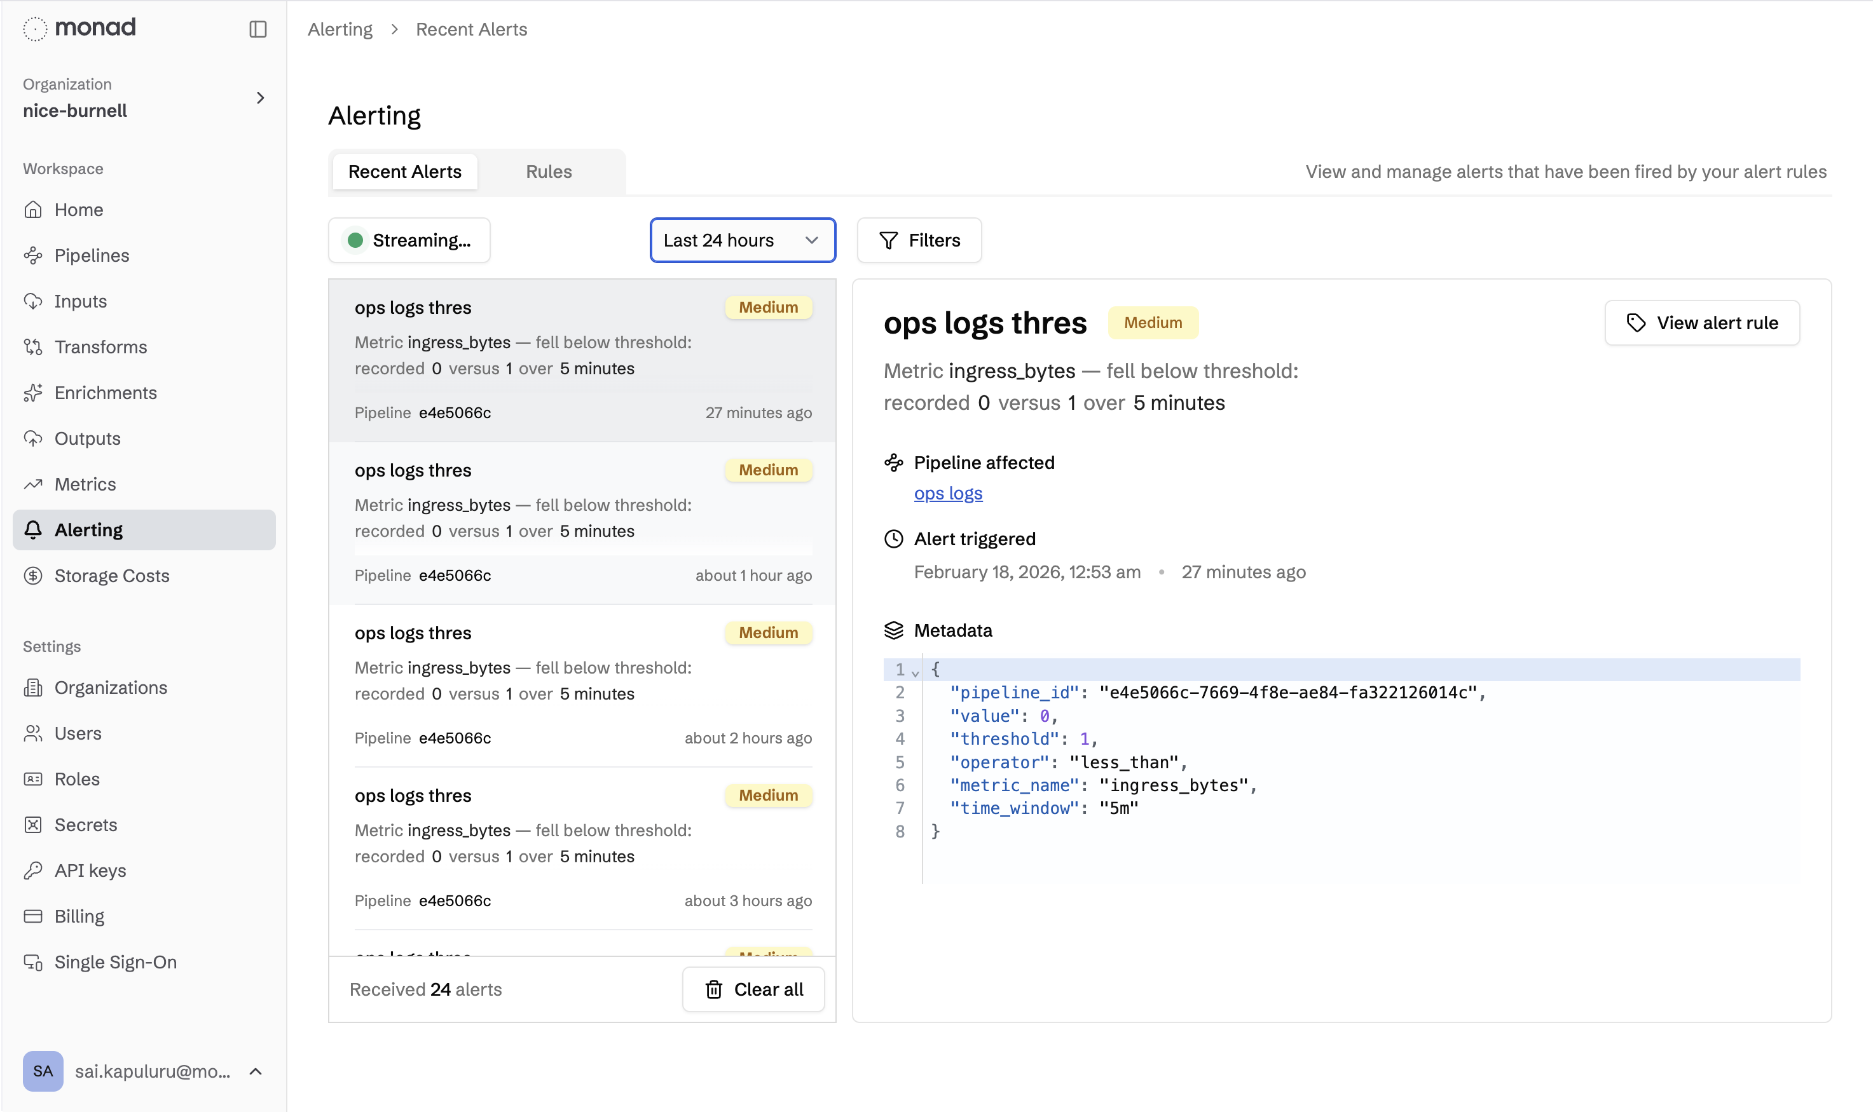1873x1112 pixels.
Task: Click the View alert rule button
Action: [x=1701, y=323]
